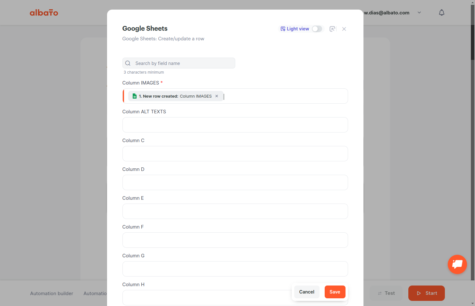The width and height of the screenshot is (475, 306).
Task: Click into the Column C field
Action: tap(235, 154)
